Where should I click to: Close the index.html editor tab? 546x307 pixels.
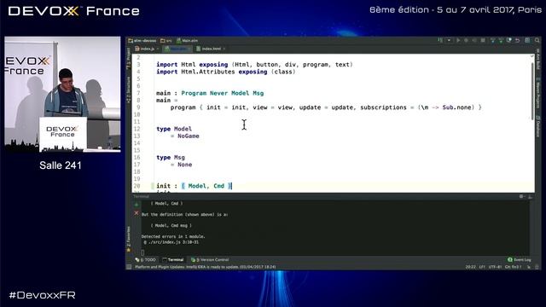click(x=224, y=49)
